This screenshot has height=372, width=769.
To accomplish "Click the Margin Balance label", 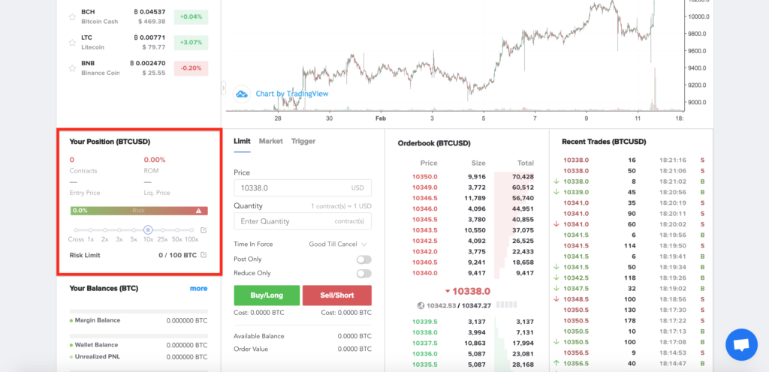I will tap(97, 320).
